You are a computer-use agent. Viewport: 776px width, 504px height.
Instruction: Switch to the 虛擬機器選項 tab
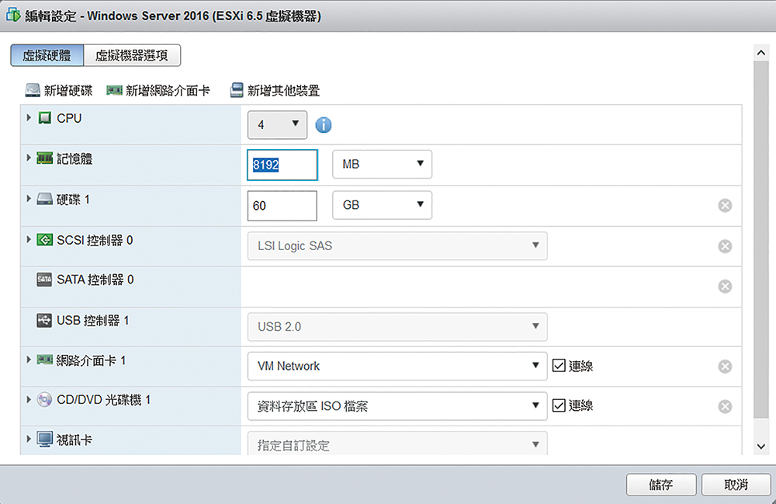pyautogui.click(x=132, y=55)
